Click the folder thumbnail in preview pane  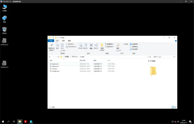pyautogui.click(x=153, y=71)
